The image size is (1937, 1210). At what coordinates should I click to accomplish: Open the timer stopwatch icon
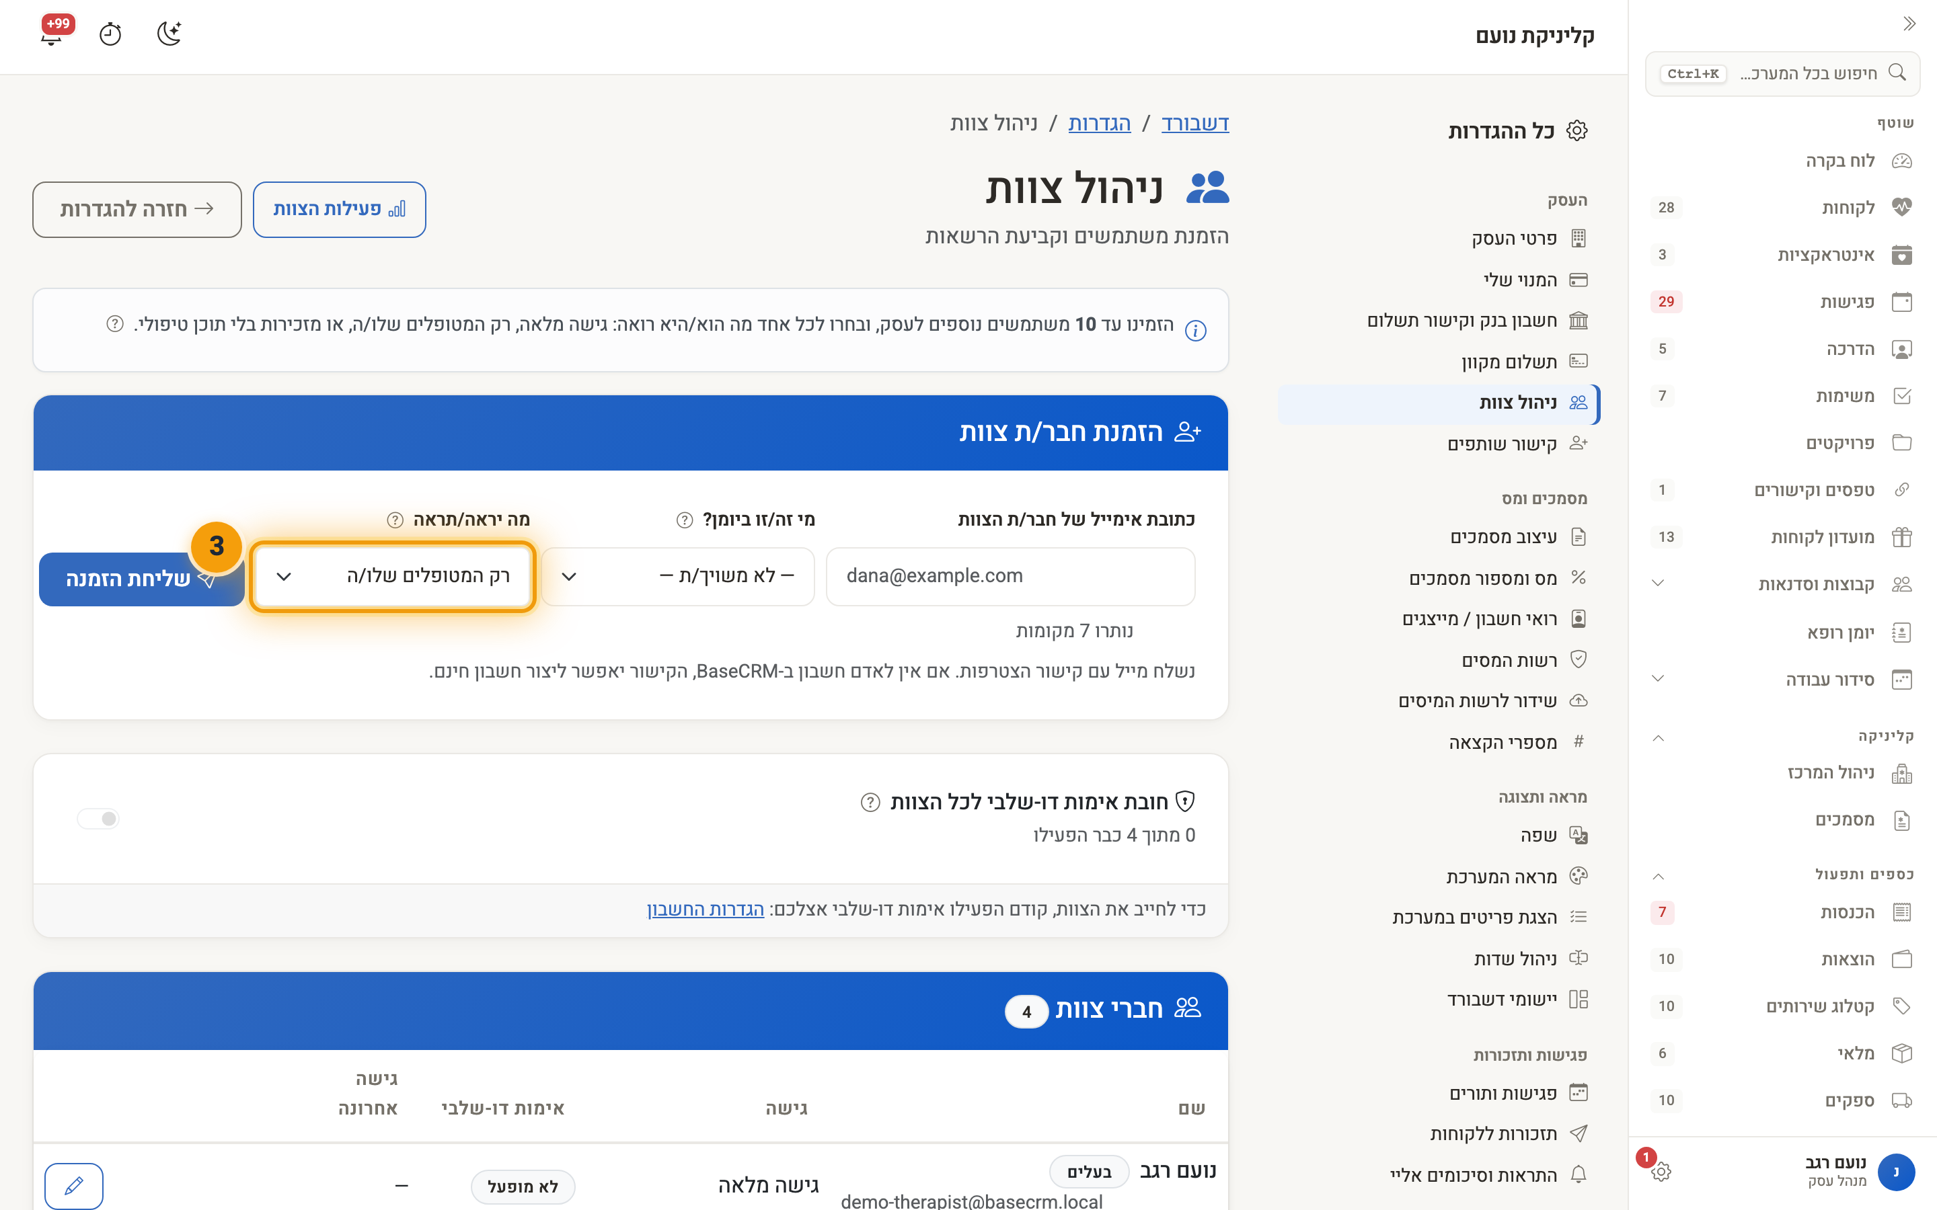pyautogui.click(x=110, y=34)
